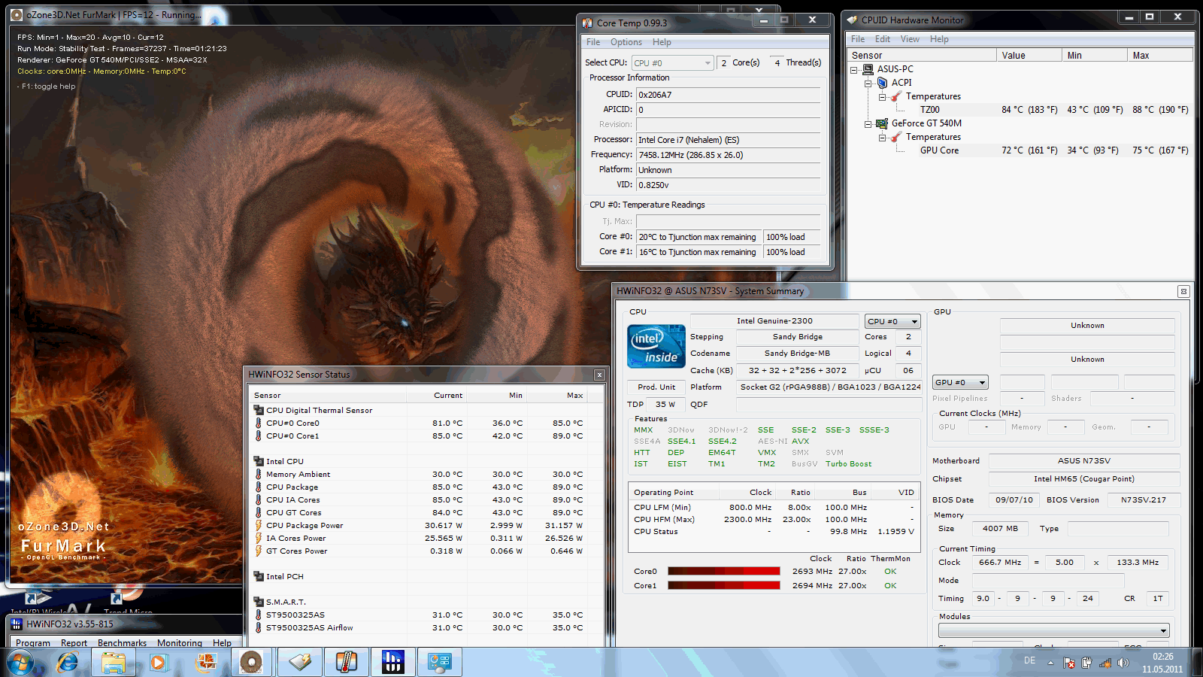
Task: Open the control panel taskbar icon
Action: (x=439, y=663)
